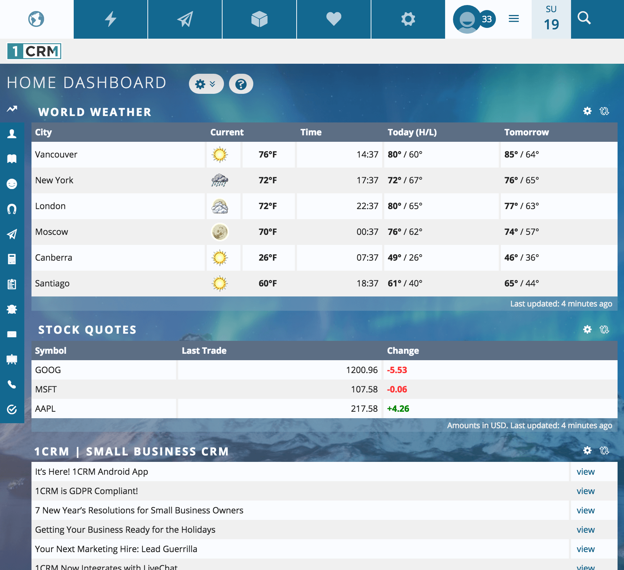Click the AAPL +4.26 change value
Screen dimensions: 624x570
point(398,409)
